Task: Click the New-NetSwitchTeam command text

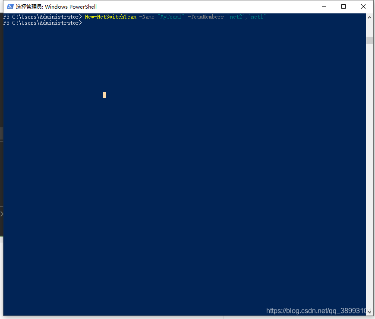Action: click(110, 17)
